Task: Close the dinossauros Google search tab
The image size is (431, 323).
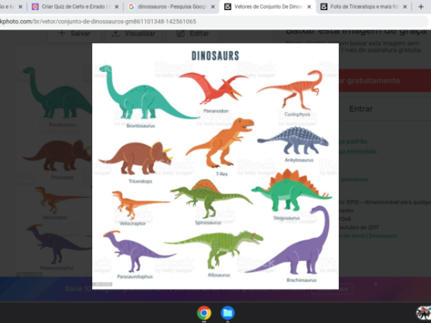Action: (x=213, y=7)
